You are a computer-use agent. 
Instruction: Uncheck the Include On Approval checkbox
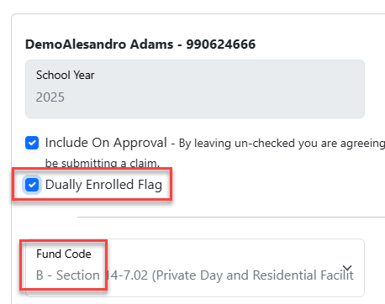(32, 143)
